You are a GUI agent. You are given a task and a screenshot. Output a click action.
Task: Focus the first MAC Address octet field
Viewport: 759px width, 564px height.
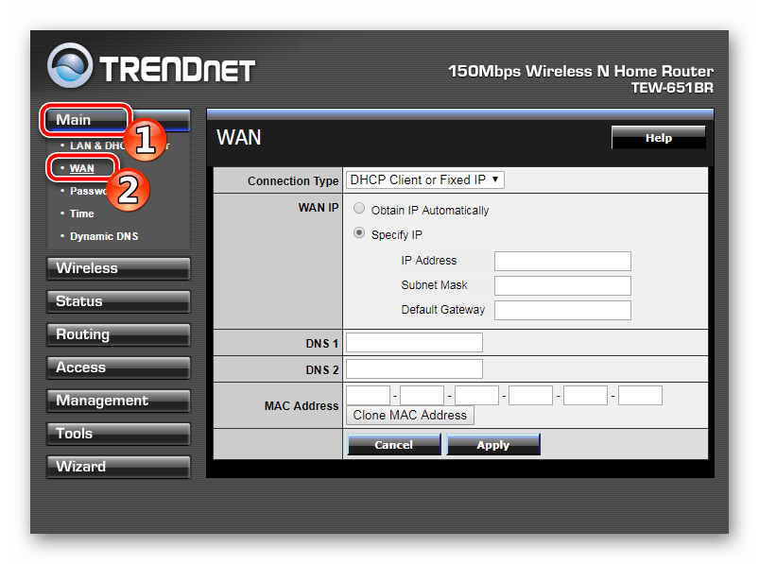click(x=369, y=395)
